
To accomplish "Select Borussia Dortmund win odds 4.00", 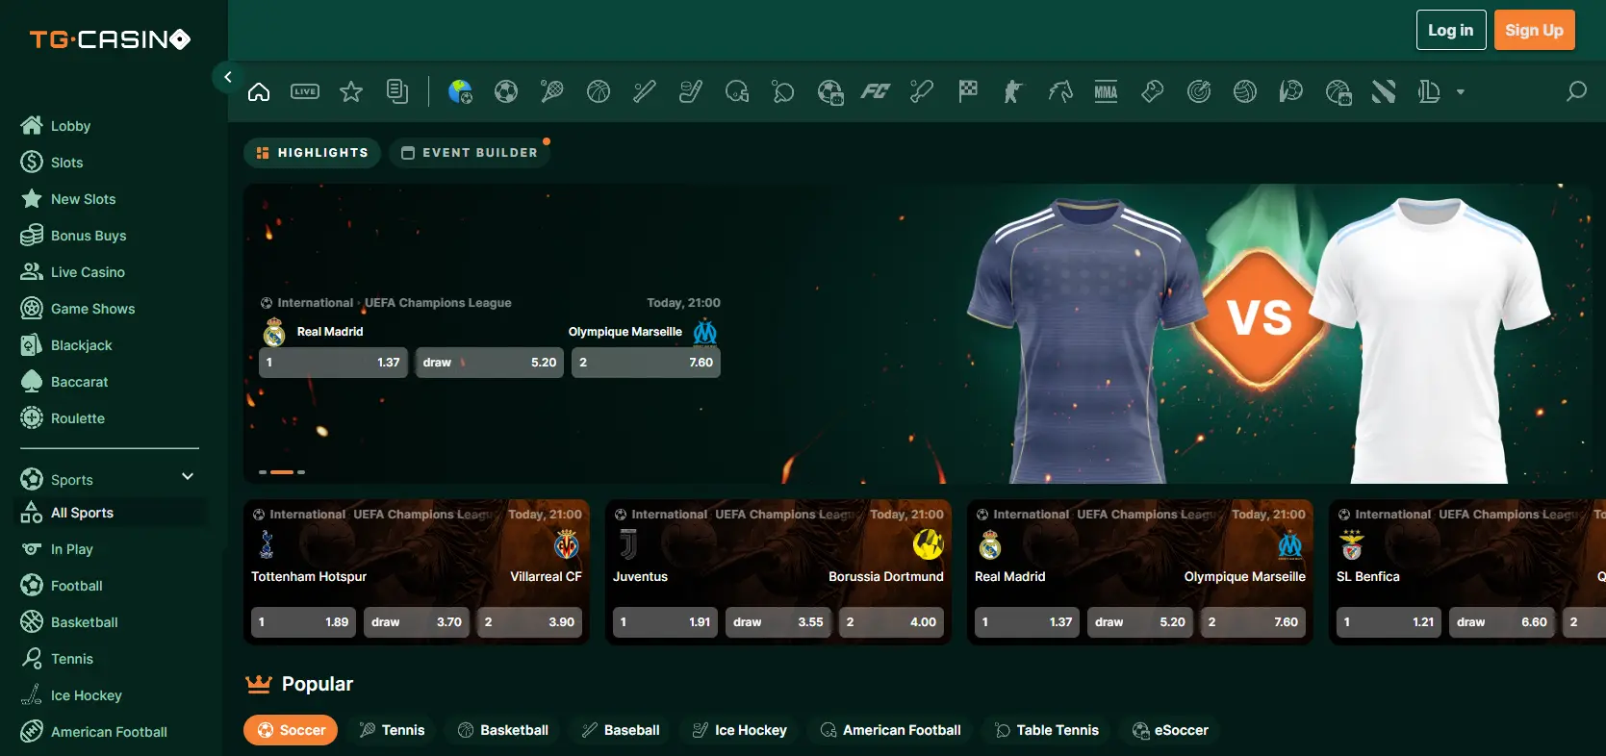I will [x=891, y=622].
